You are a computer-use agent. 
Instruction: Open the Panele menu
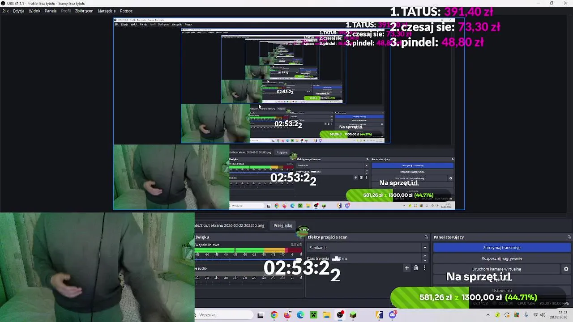point(51,11)
